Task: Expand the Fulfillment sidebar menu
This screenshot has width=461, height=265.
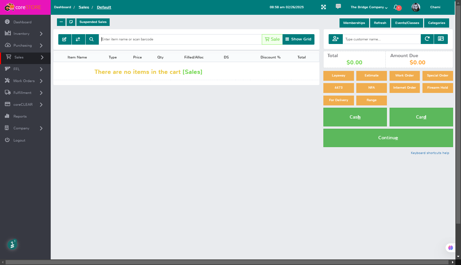Action: pyautogui.click(x=25, y=93)
